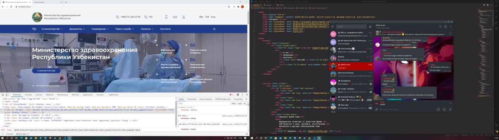499x140 pixels.
Task: Click the +998 (71) 239-47-95 phone link
Action: click(131, 17)
